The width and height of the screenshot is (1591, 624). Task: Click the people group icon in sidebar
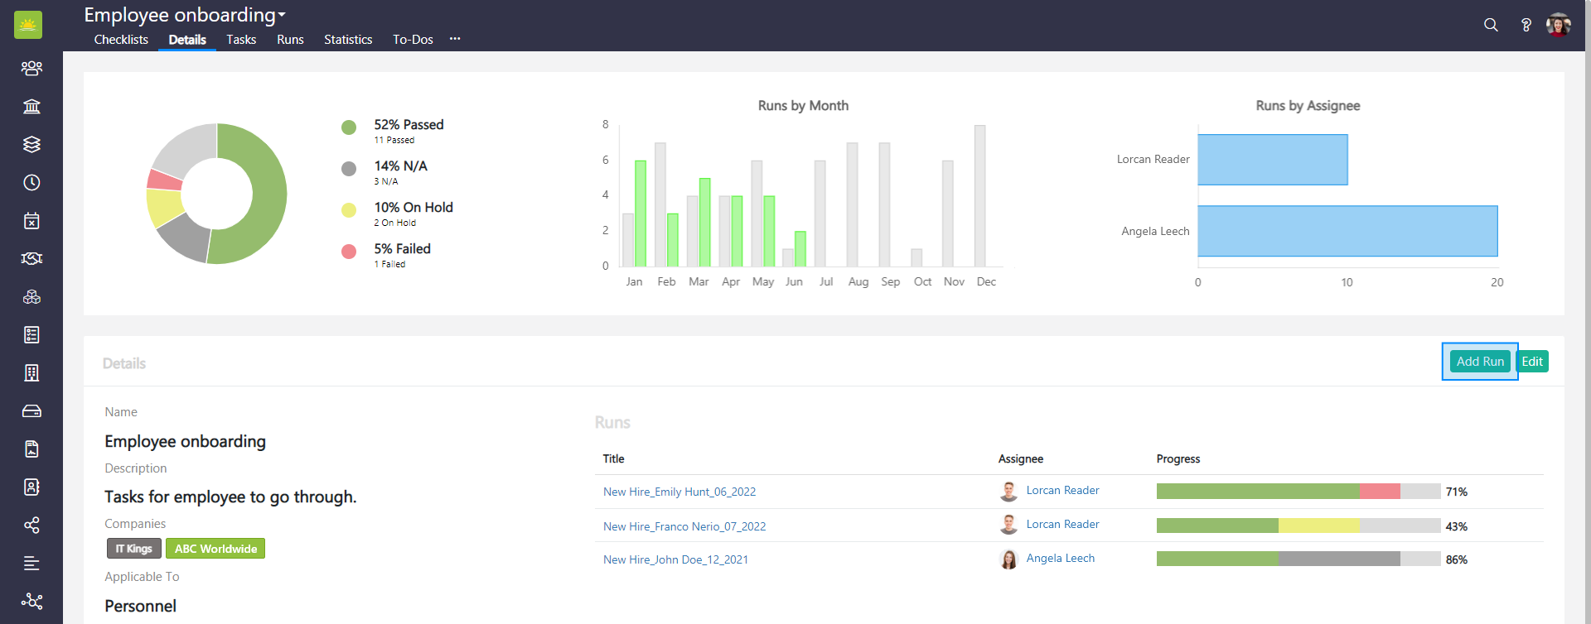(31, 68)
